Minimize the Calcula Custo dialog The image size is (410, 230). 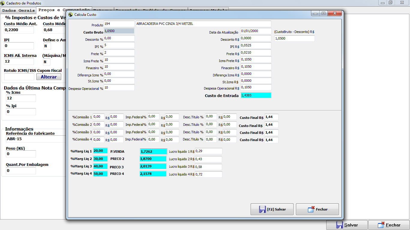(x=315, y=13)
